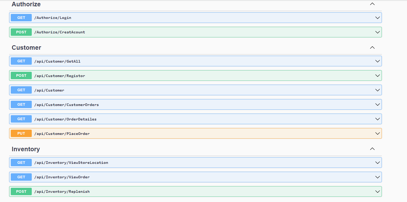Select the /Authorize/Login path text

[53, 18]
